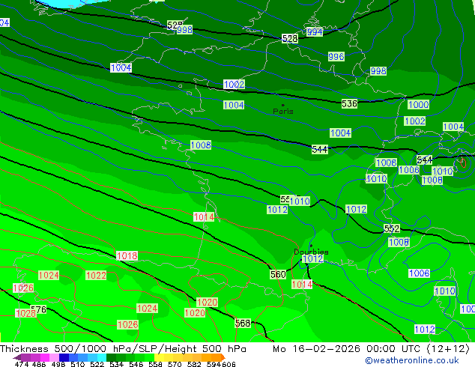Click the 558 legend value

click(x=155, y=364)
